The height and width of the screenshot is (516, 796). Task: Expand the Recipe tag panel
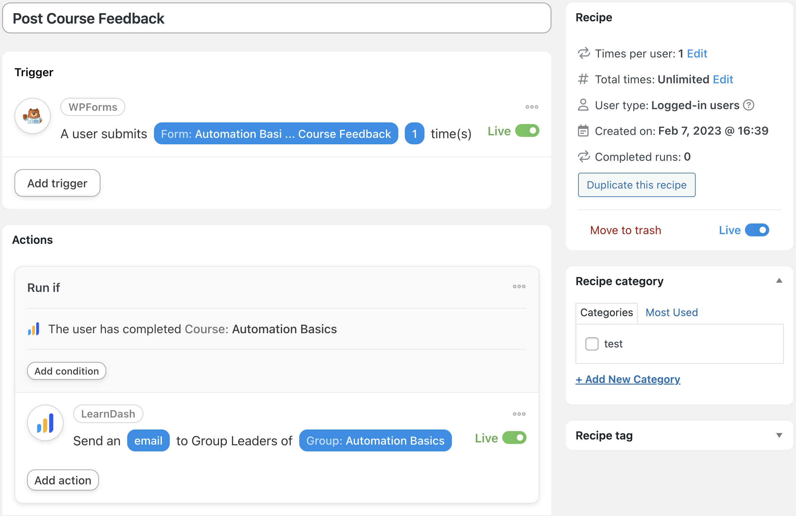779,435
